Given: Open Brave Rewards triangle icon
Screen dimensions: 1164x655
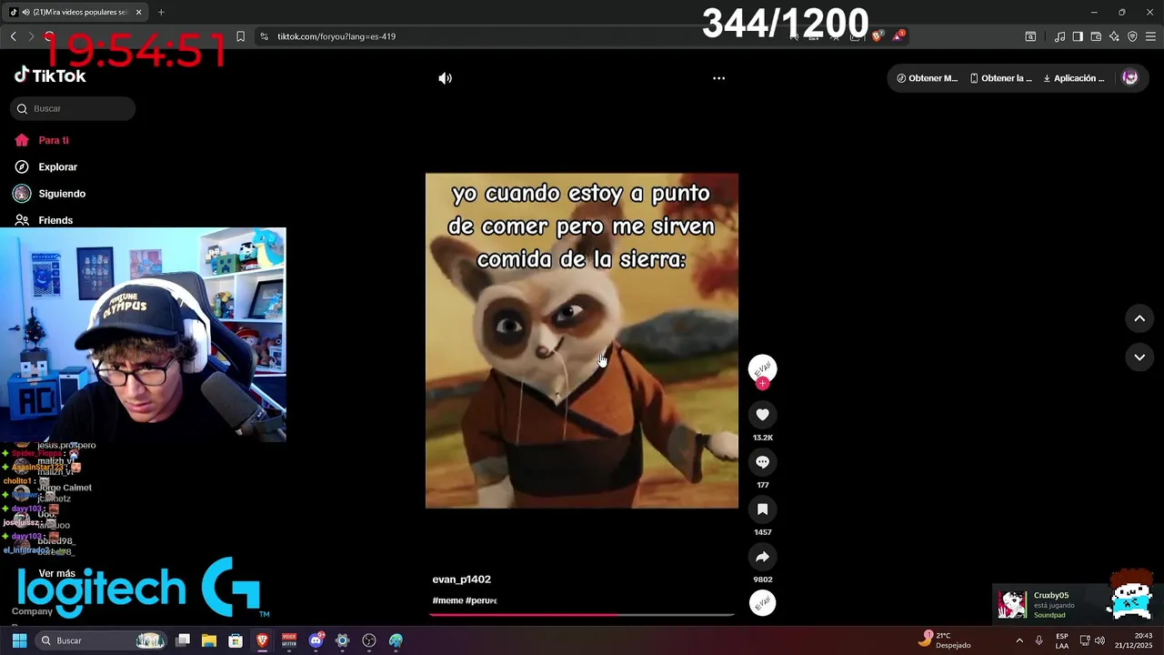Looking at the screenshot, I should (898, 36).
